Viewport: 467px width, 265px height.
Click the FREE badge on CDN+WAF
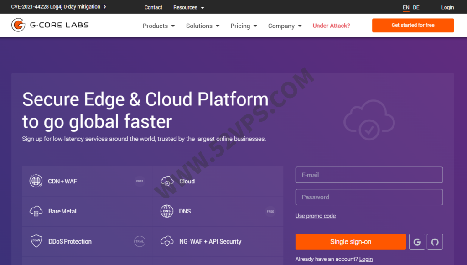pos(140,181)
